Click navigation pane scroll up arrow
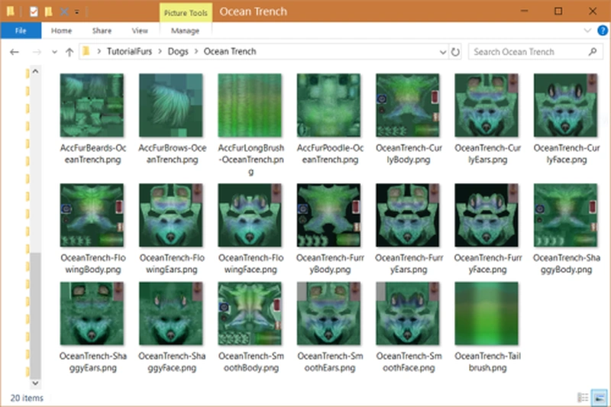This screenshot has width=611, height=407. (x=35, y=71)
